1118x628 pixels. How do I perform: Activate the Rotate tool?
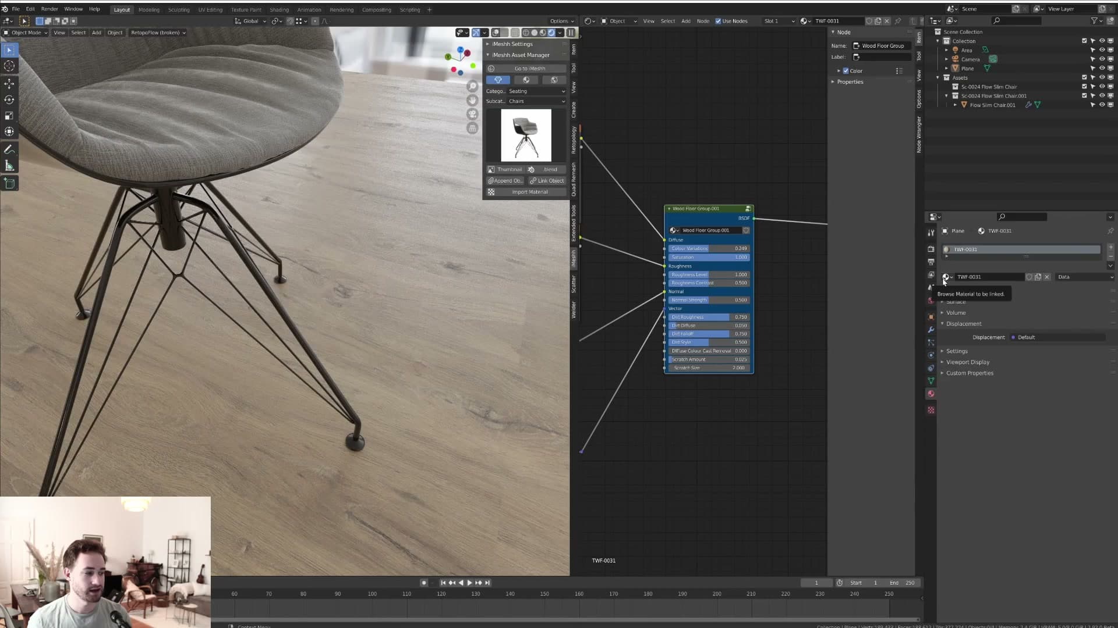tap(9, 100)
